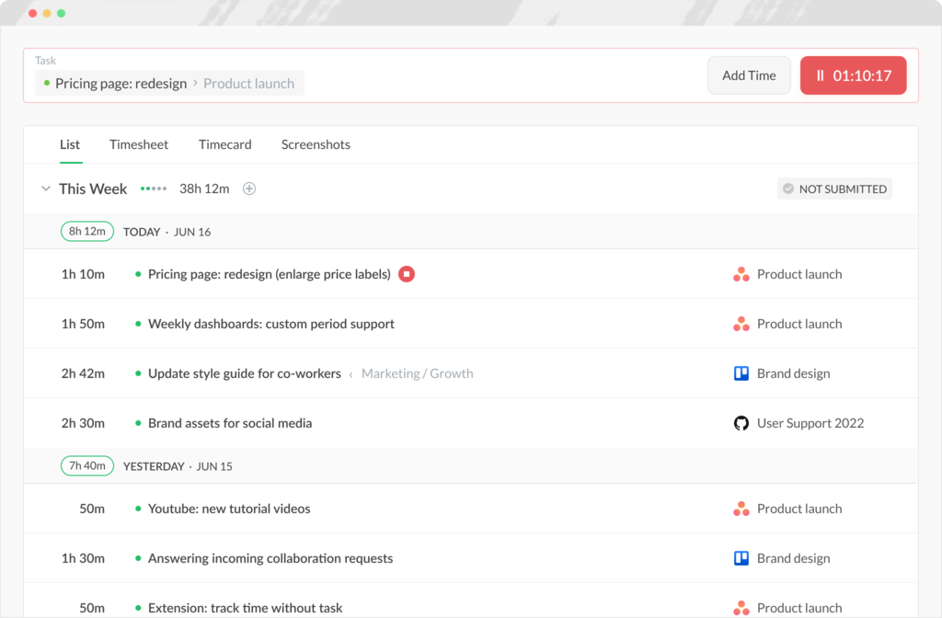Image resolution: width=942 pixels, height=618 pixels.
Task: Toggle the status dot for Brand assets for social media
Action: 137,422
